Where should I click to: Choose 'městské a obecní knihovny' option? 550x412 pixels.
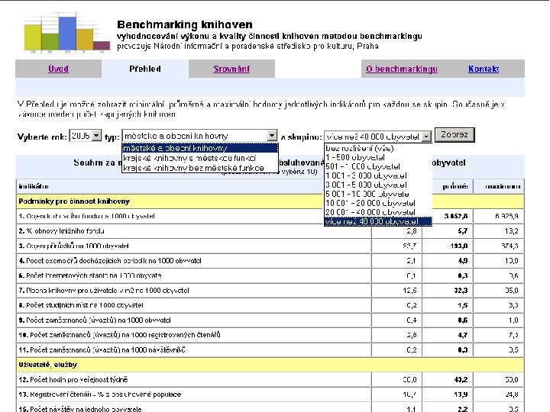point(200,148)
